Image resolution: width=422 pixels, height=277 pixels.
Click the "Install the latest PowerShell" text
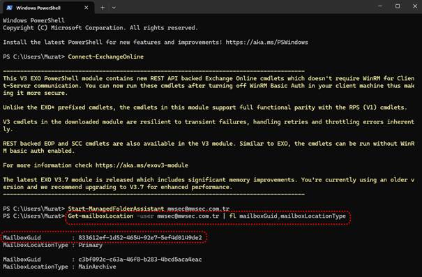pos(53,43)
